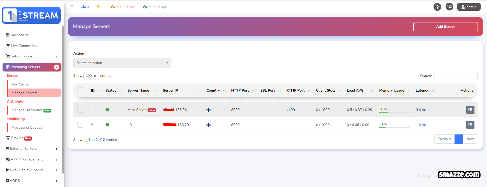This screenshot has height=187, width=487.
Task: Toggle the select-all servers checkbox
Action: click(x=80, y=90)
